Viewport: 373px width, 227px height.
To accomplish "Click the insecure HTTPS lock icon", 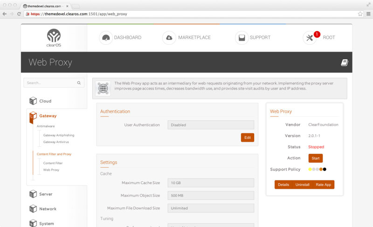I will pos(28,14).
